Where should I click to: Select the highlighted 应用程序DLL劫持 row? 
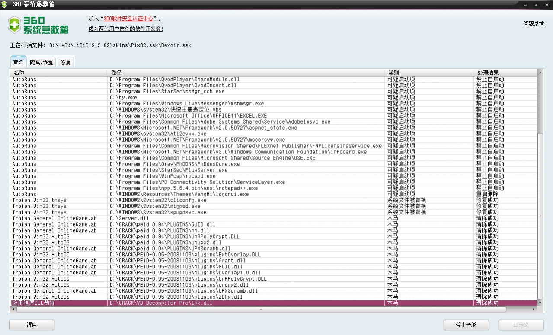coord(274,303)
